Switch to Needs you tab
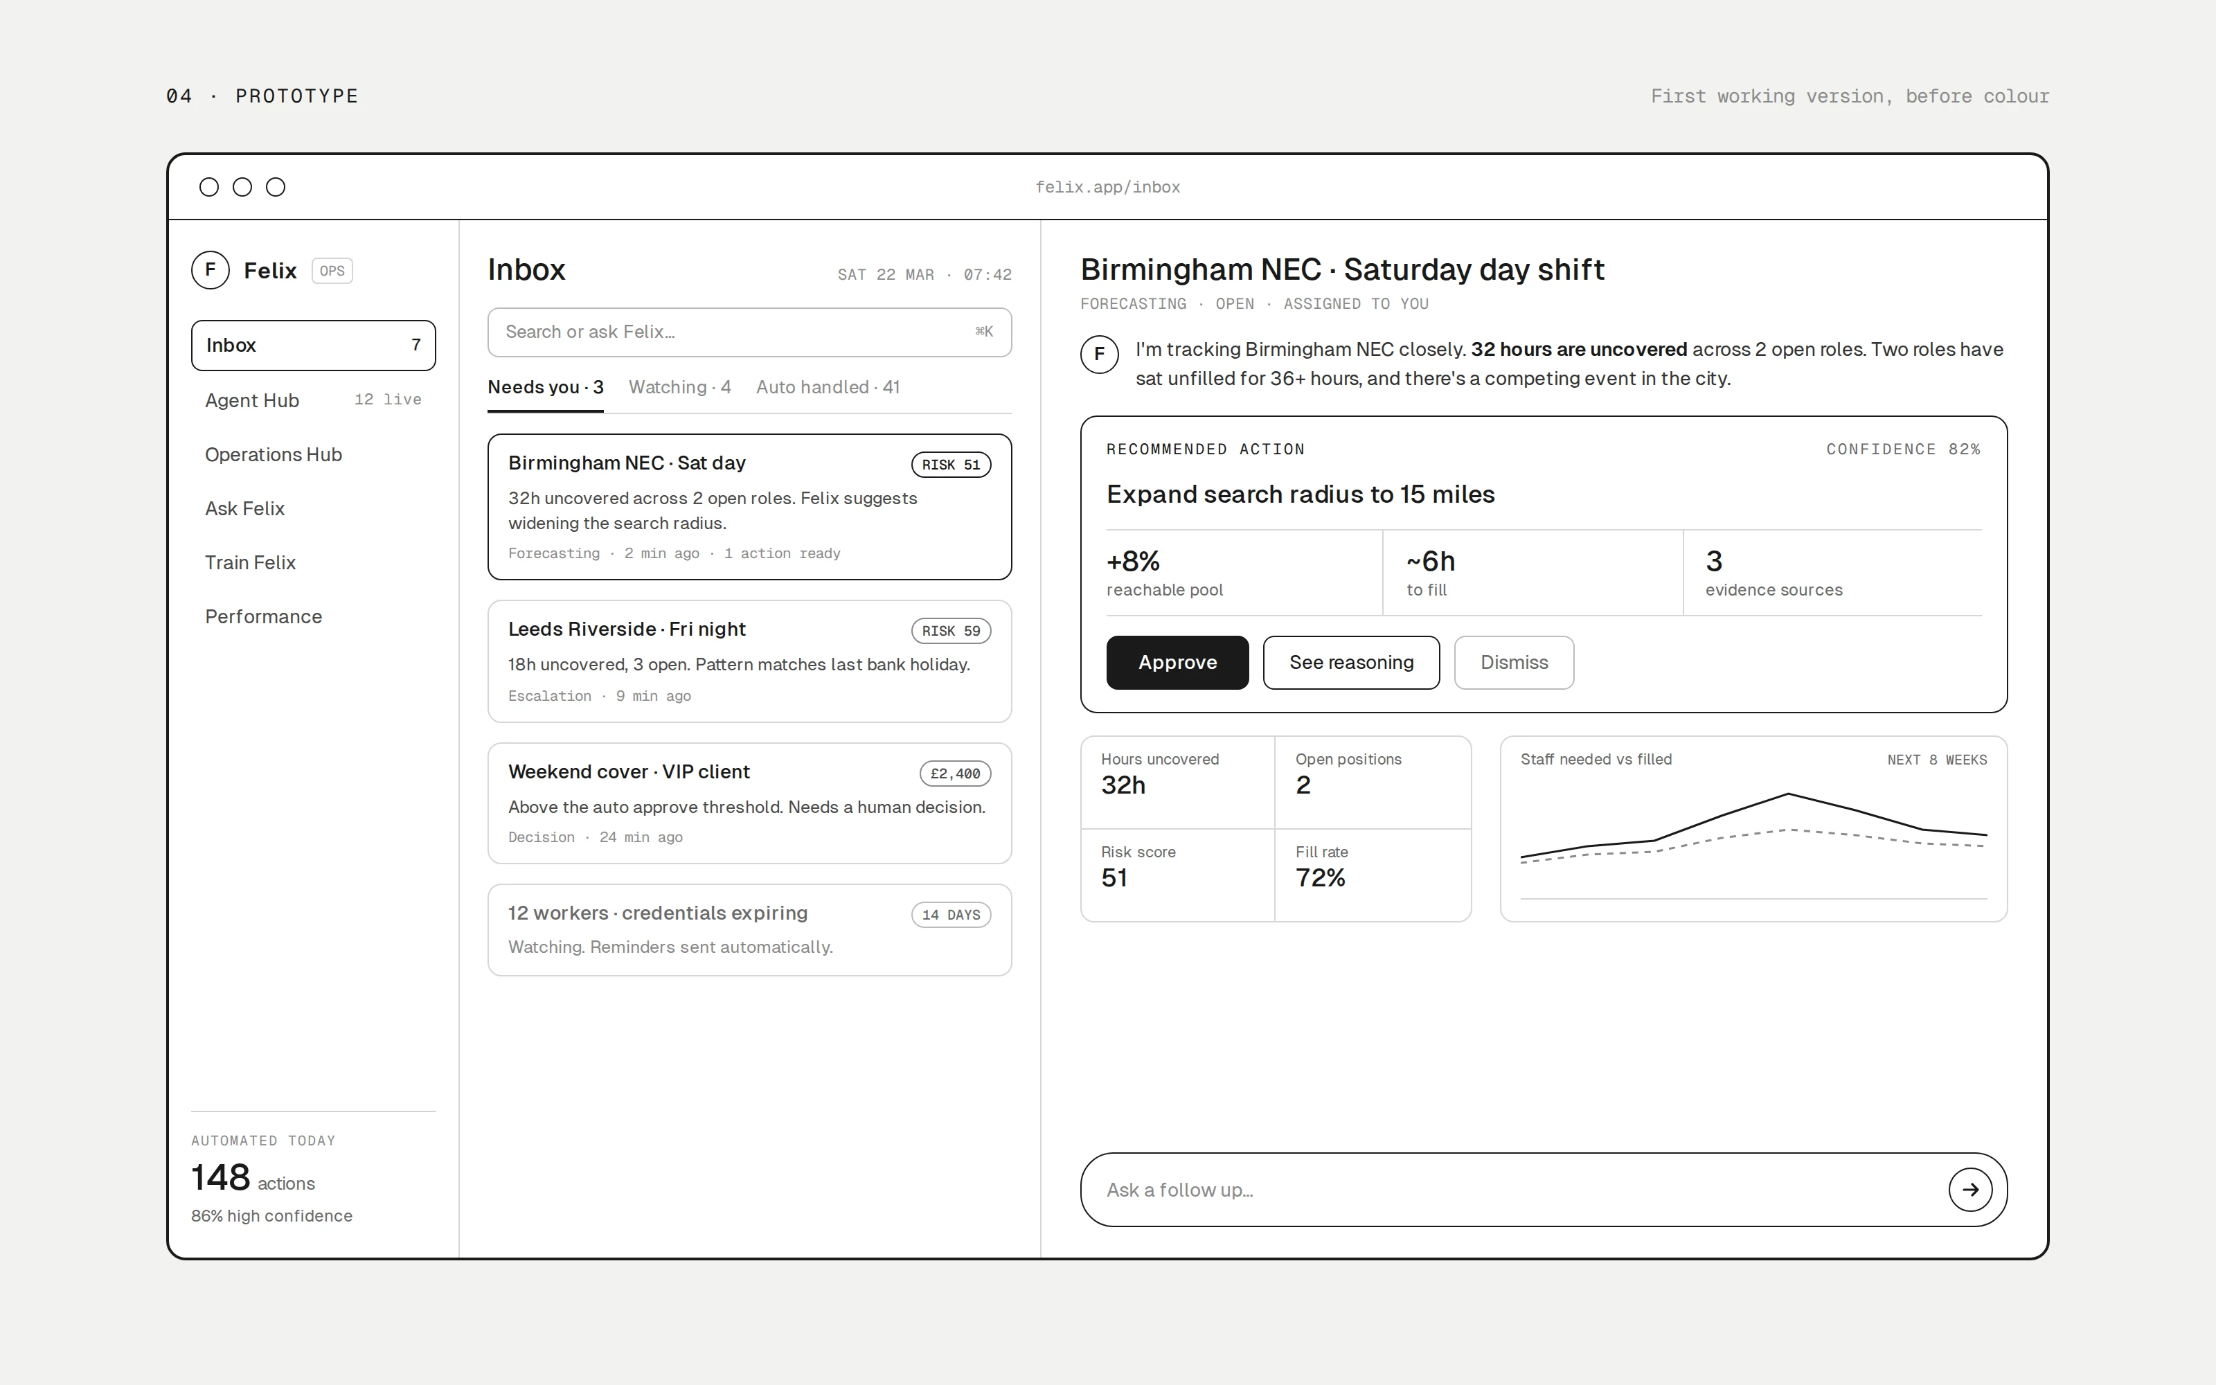The image size is (2216, 1385). point(545,388)
